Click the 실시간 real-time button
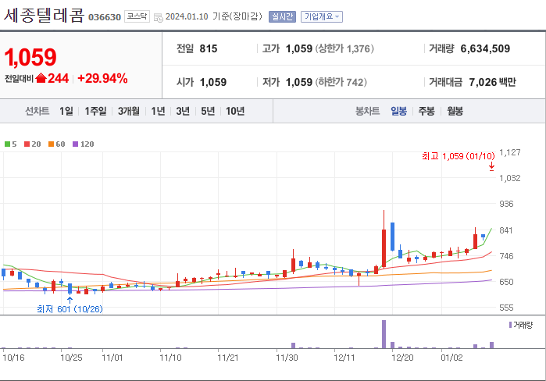 pyautogui.click(x=282, y=16)
